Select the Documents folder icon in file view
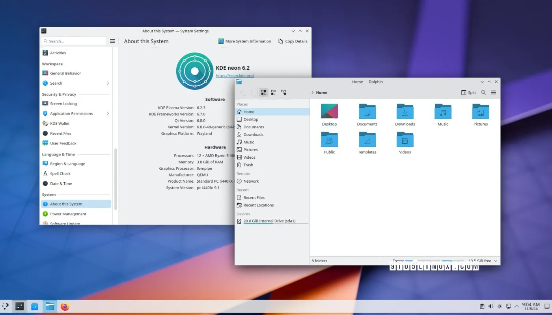 click(x=367, y=111)
